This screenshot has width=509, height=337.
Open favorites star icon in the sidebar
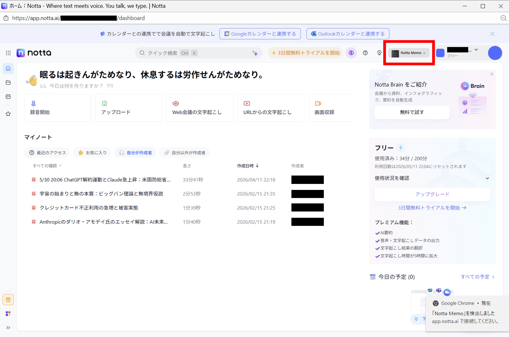click(x=8, y=114)
